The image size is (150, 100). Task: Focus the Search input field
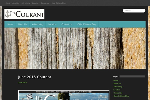(x=134, y=10)
